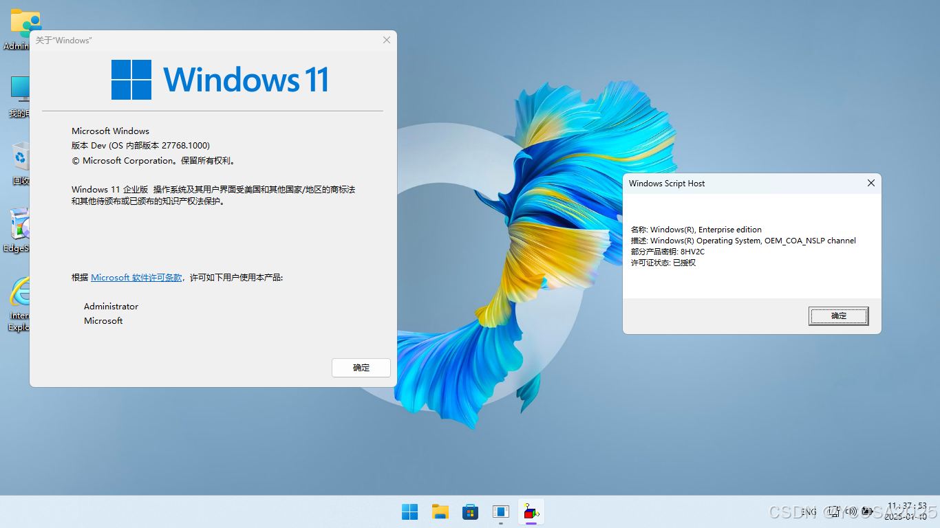This screenshot has width=940, height=528.
Task: Click 确定 in the About Windows dialog
Action: (361, 368)
